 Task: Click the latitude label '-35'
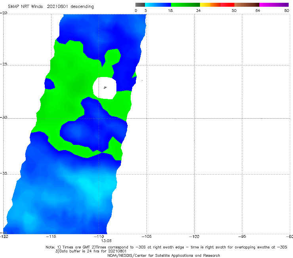tap(4, 173)
